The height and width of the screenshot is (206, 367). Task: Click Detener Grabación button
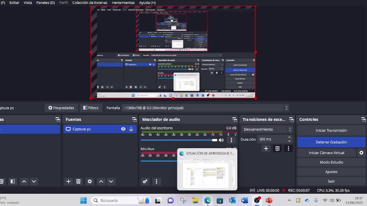coord(331,142)
